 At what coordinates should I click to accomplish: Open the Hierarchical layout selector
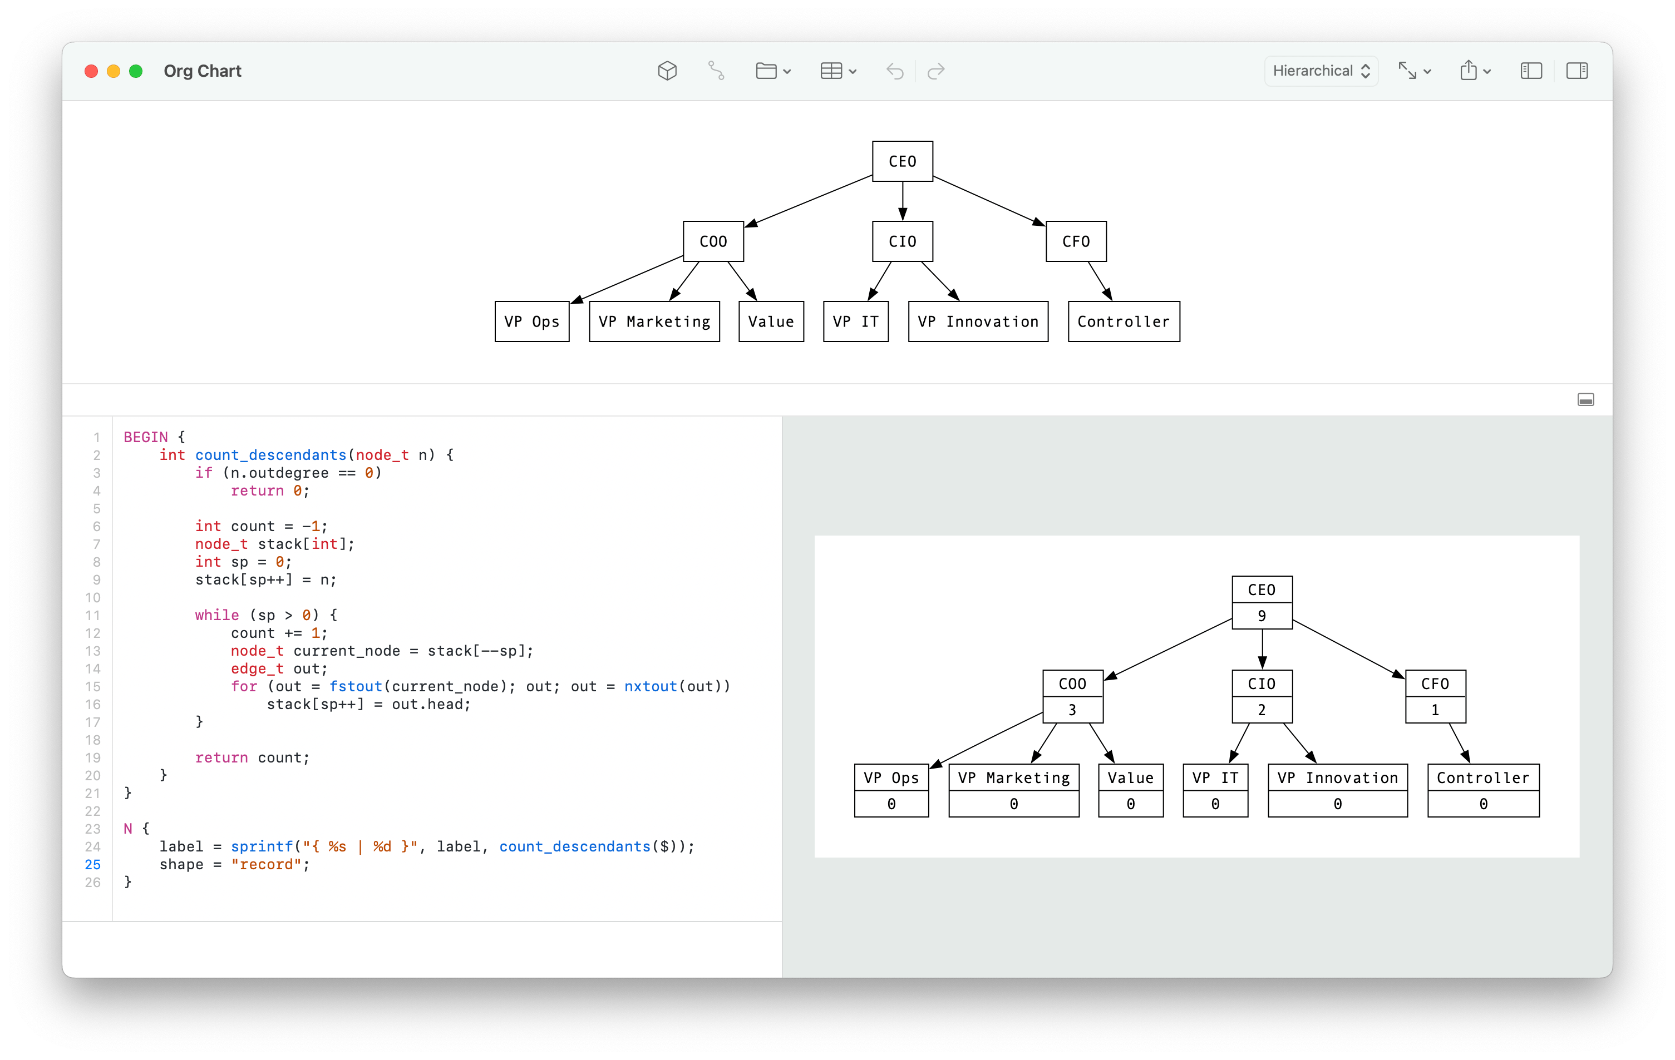point(1320,71)
